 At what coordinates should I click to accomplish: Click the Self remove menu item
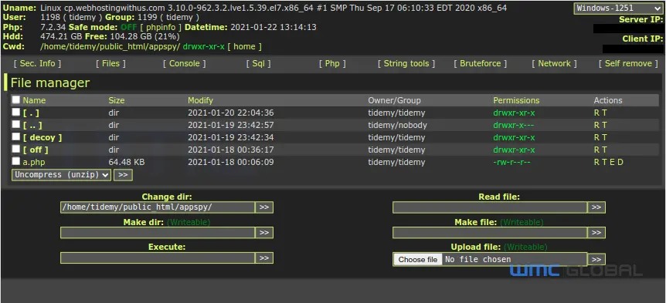[x=628, y=63]
